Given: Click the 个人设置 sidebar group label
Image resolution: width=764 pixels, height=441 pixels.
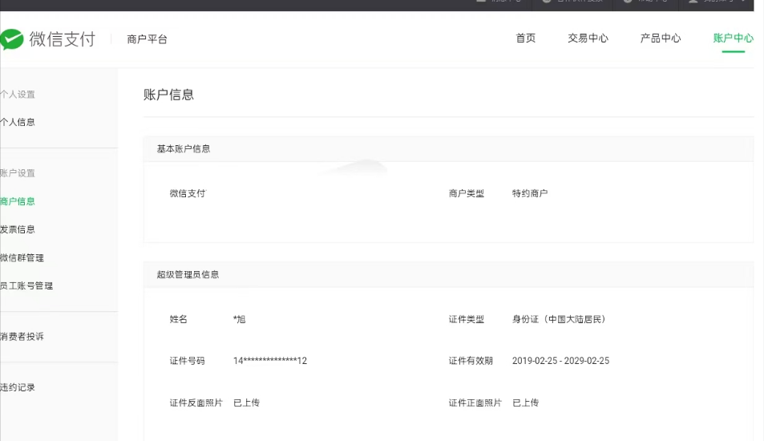Looking at the screenshot, I should pos(18,95).
